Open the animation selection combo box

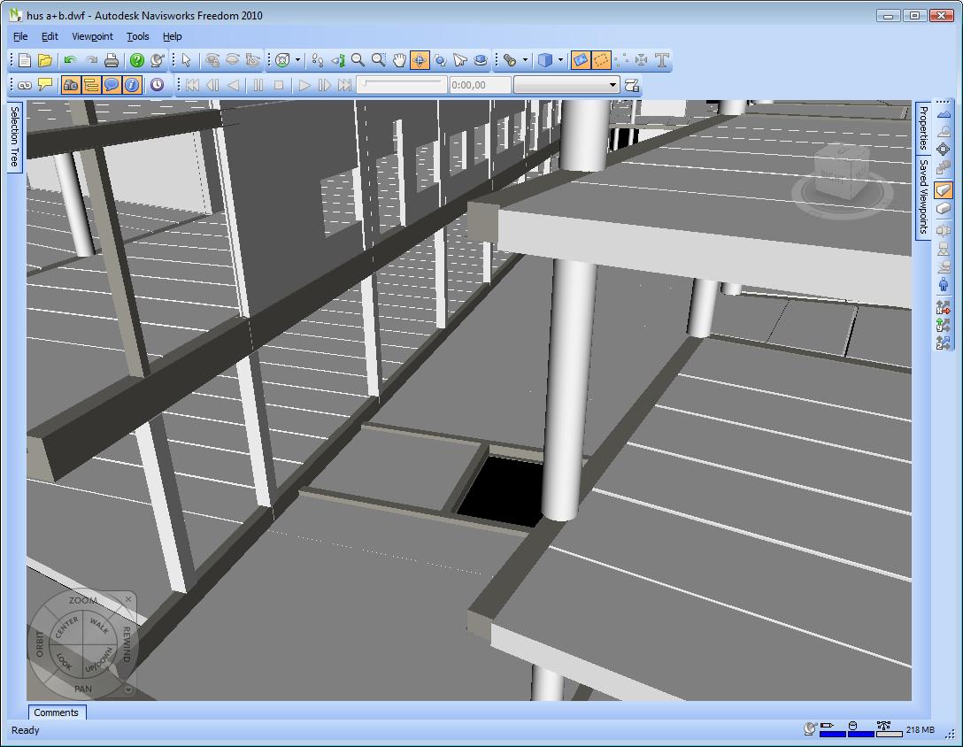tap(566, 85)
